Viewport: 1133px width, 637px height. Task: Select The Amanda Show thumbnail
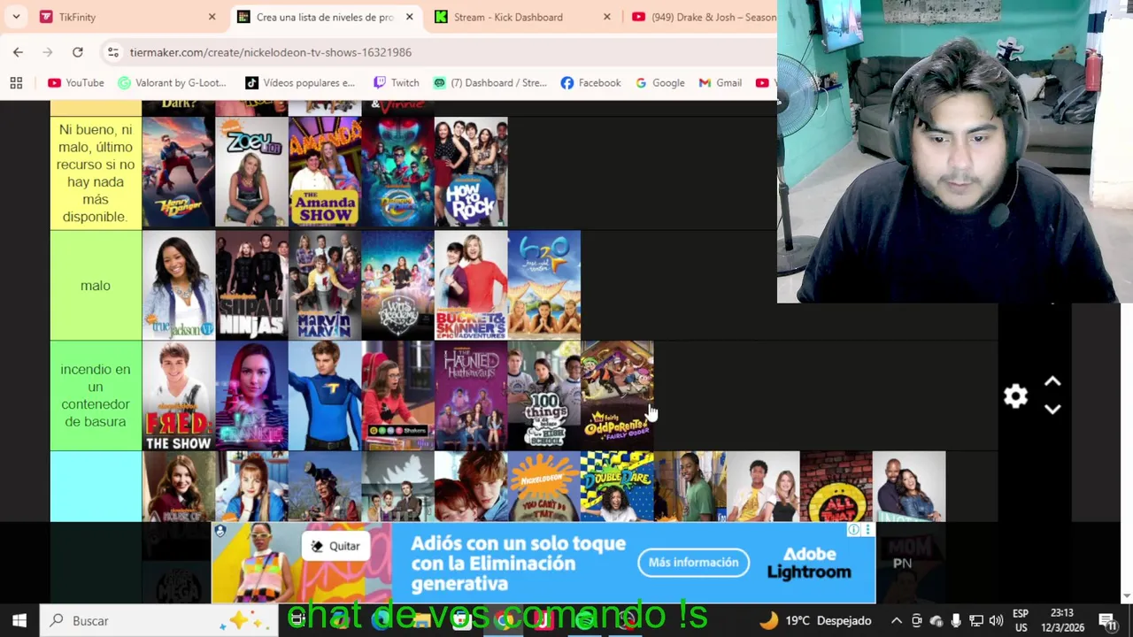[x=325, y=173]
